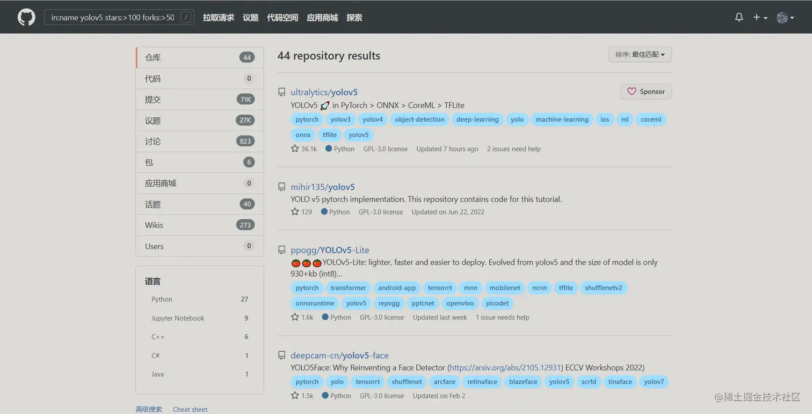
Task: Click the openvivo topic tag
Action: 460,304
